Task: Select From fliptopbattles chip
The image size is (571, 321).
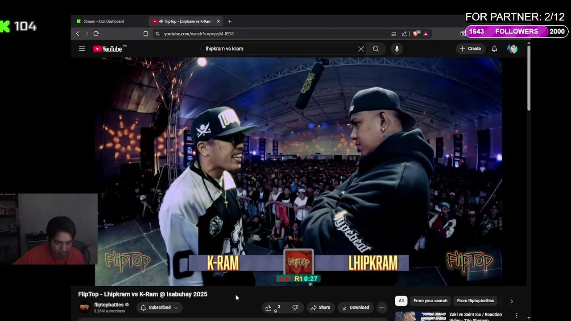Action: tap(476, 300)
